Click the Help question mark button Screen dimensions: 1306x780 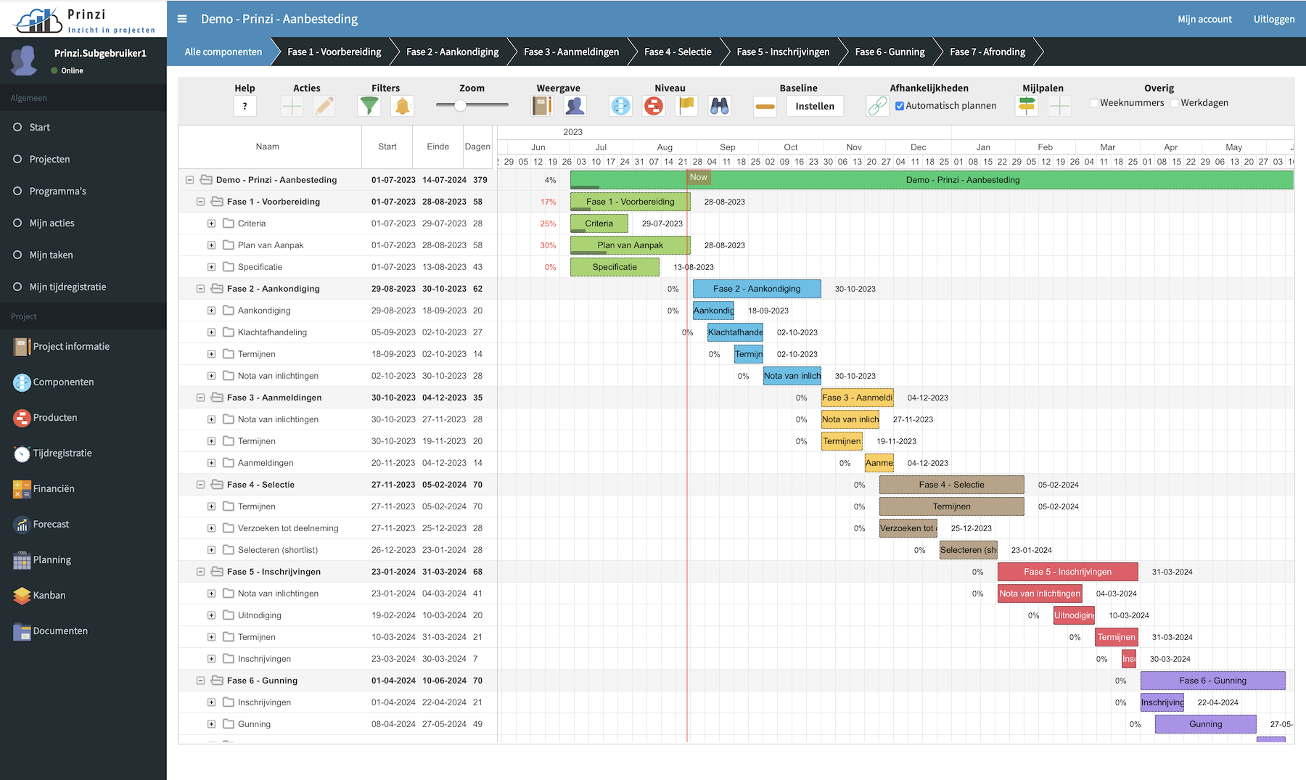pos(245,106)
